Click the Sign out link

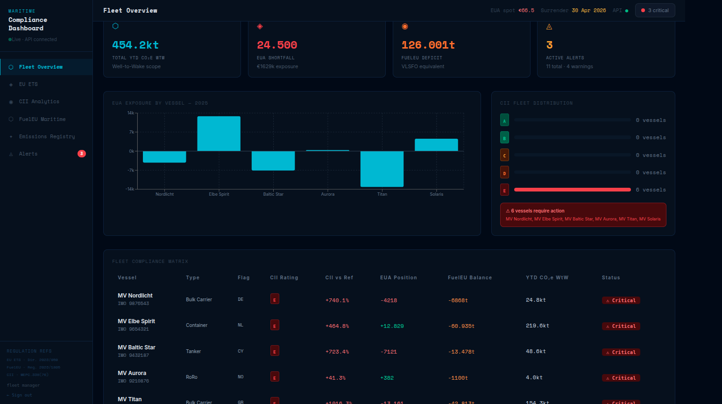pos(20,395)
